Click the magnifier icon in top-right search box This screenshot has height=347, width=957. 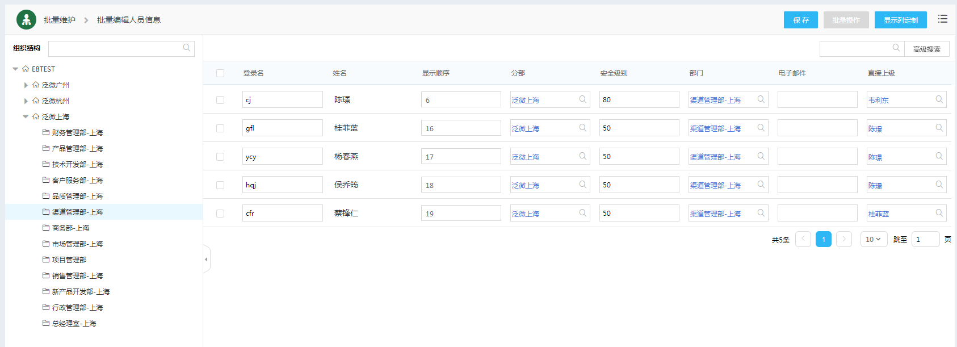[896, 48]
